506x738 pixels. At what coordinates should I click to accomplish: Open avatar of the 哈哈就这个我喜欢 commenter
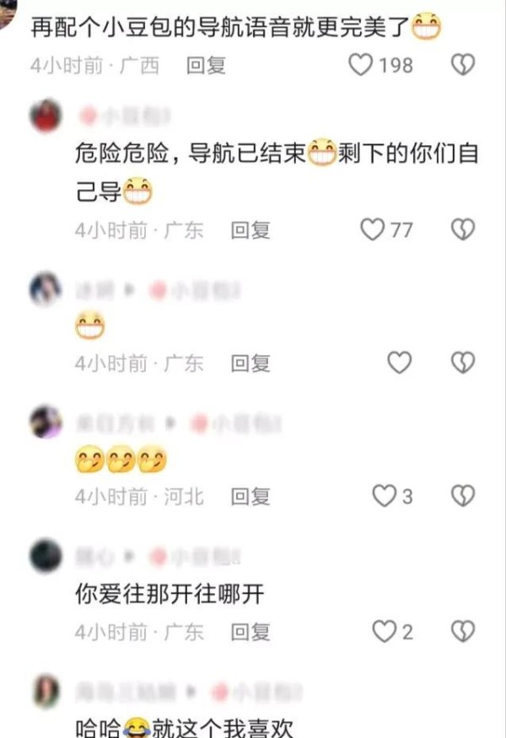pos(46,691)
